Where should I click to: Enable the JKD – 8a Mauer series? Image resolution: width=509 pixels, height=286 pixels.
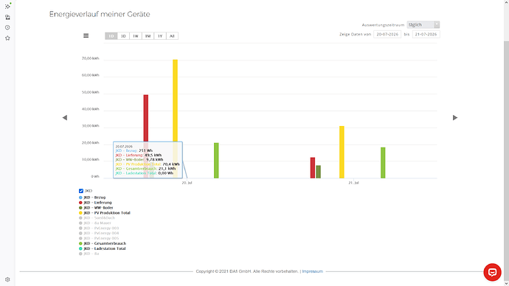coord(95,223)
